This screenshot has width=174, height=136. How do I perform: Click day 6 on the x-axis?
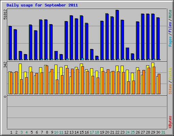pos(37,132)
